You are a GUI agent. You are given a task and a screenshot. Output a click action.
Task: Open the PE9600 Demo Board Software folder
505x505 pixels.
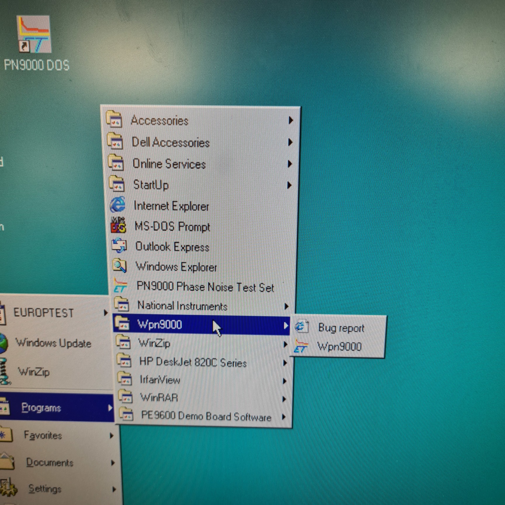[206, 416]
